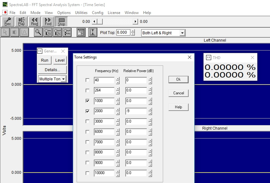Enable the 40 Hz tone checkbox
Screen dimensions: 270x183
87,80
